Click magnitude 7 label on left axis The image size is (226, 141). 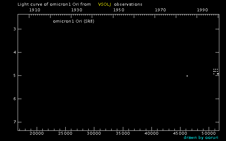tap(14, 122)
